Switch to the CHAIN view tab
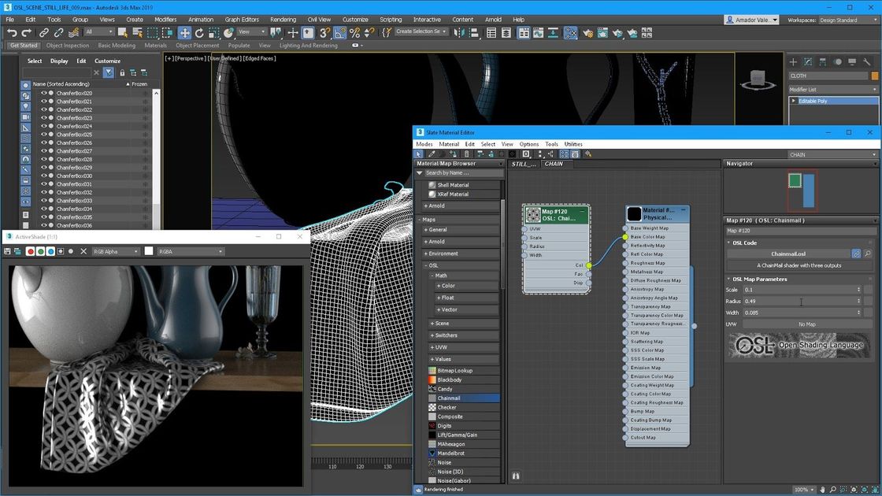This screenshot has width=882, height=496. 554,164
